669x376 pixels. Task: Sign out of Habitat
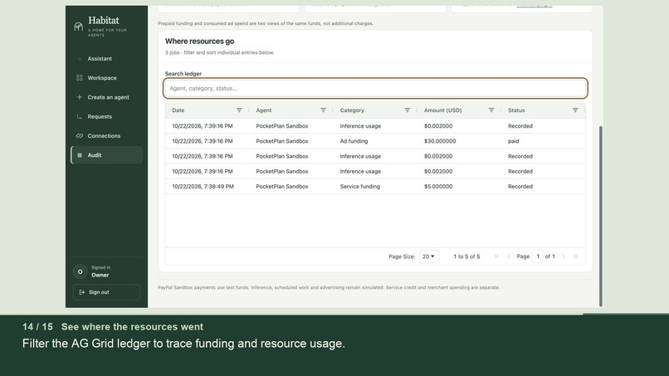106,292
